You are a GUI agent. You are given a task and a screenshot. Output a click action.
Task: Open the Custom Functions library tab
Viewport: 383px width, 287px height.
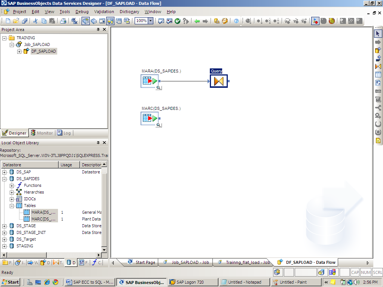click(97, 263)
